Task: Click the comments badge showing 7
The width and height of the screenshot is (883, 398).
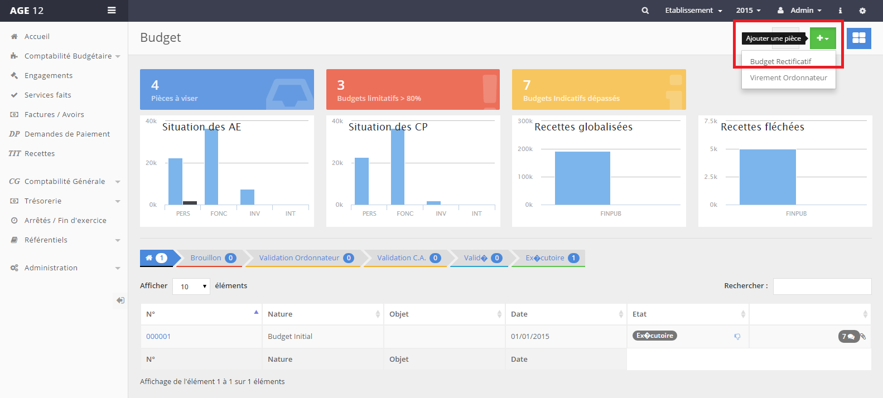Action: (847, 337)
